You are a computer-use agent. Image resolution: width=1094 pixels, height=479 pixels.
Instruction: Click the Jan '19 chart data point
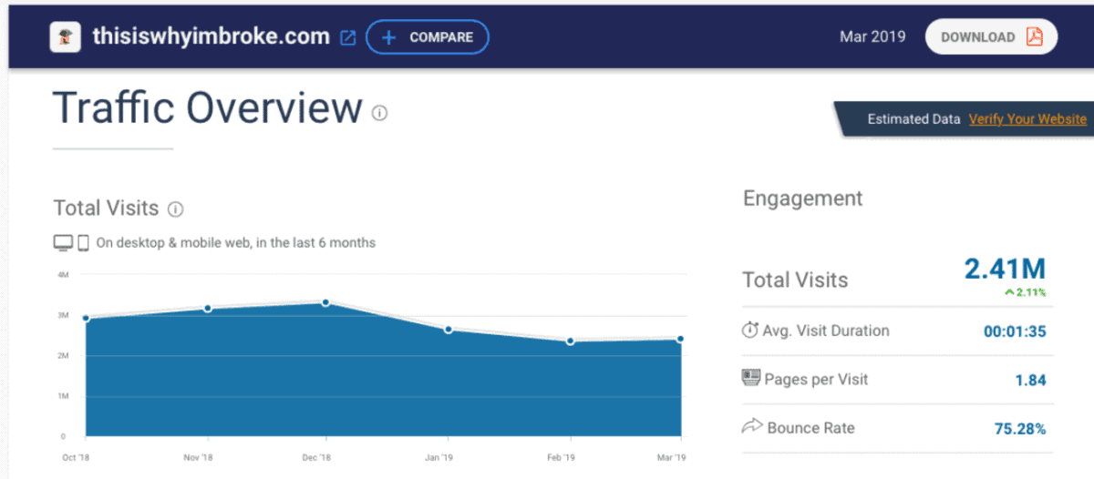coord(448,330)
